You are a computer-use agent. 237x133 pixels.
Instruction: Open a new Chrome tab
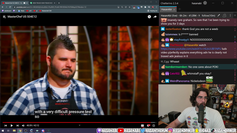59,3
